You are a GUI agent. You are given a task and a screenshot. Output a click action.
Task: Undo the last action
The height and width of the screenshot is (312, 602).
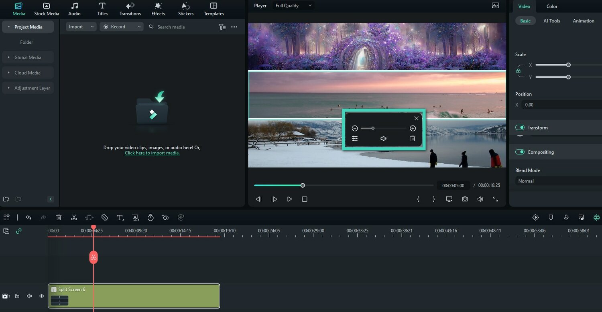click(x=28, y=217)
